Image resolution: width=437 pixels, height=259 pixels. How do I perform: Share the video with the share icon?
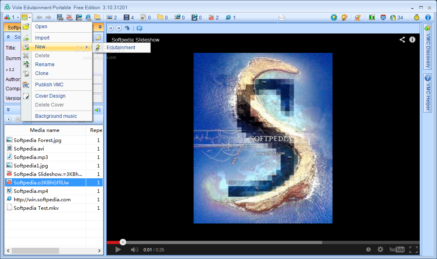tap(402, 40)
